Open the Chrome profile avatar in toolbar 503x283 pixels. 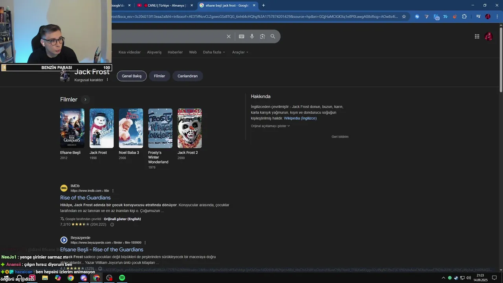click(488, 17)
